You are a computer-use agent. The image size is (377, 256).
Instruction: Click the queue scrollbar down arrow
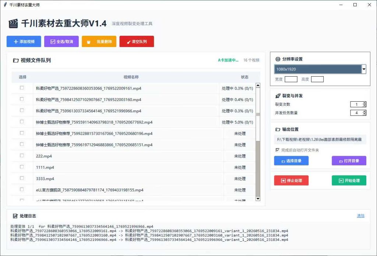258,199
